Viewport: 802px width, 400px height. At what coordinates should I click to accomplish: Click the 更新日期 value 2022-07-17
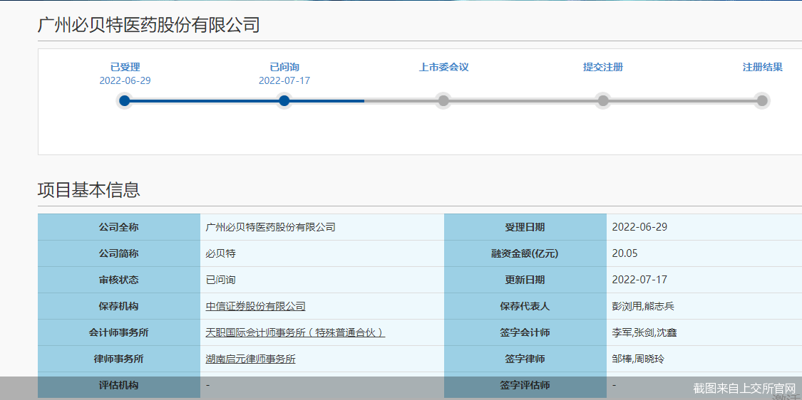(639, 280)
